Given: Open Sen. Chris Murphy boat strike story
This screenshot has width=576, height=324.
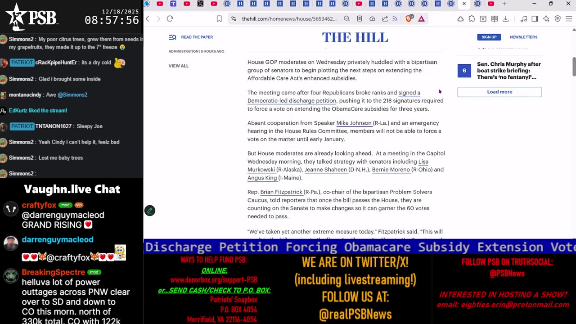Looking at the screenshot, I should (508, 71).
